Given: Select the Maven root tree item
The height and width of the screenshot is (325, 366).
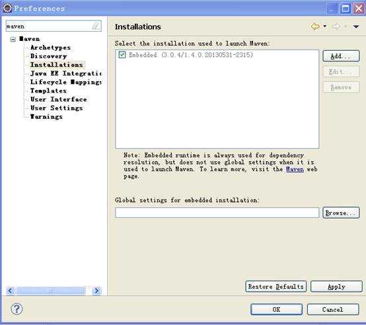Looking at the screenshot, I should tap(30, 39).
